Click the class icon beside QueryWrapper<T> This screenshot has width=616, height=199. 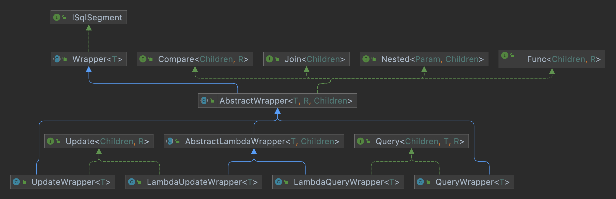coord(420,182)
